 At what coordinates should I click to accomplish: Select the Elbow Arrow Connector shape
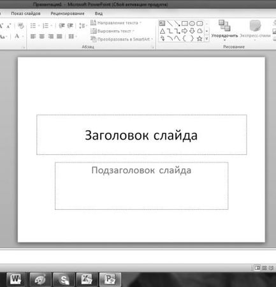pos(177,31)
